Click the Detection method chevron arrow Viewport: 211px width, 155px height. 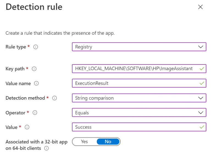200,98
